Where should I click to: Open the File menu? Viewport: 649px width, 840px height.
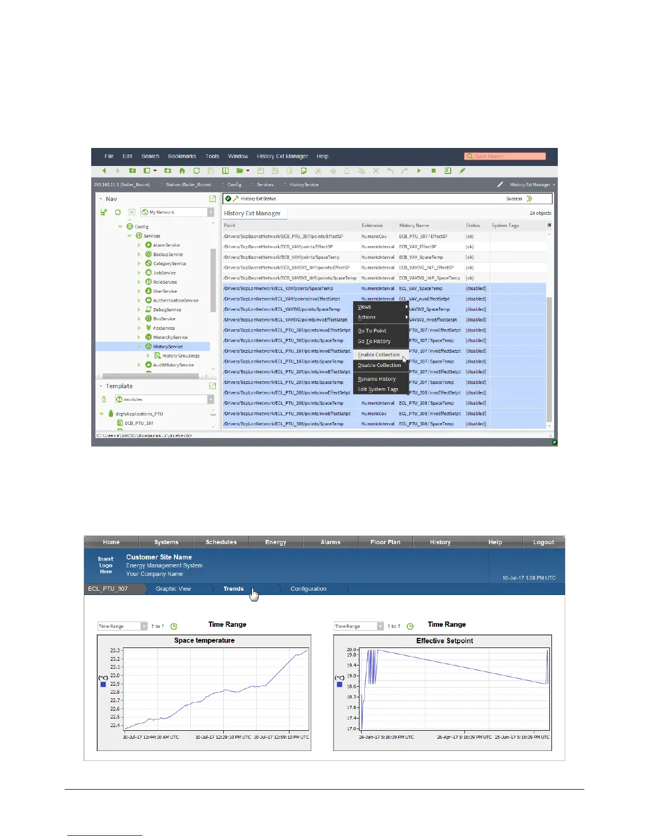[109, 156]
